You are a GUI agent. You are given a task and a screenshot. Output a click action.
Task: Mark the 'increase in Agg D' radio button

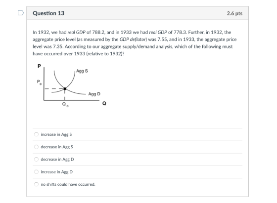(x=36, y=172)
